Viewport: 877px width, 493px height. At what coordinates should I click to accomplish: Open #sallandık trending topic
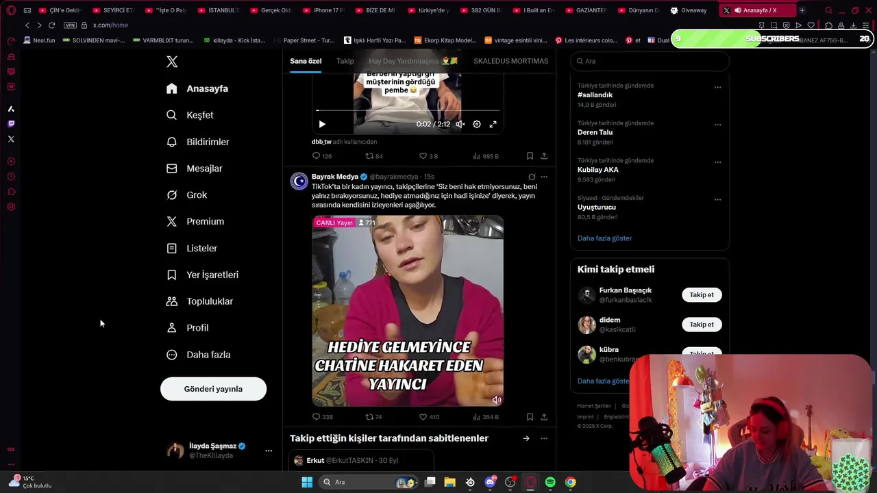pos(595,95)
